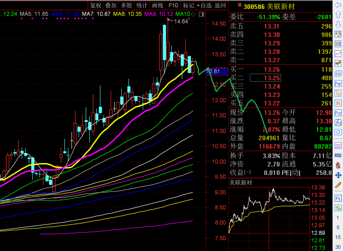Click the 委比 value -51.39%
The width and height of the screenshot is (343, 251).
click(x=268, y=17)
